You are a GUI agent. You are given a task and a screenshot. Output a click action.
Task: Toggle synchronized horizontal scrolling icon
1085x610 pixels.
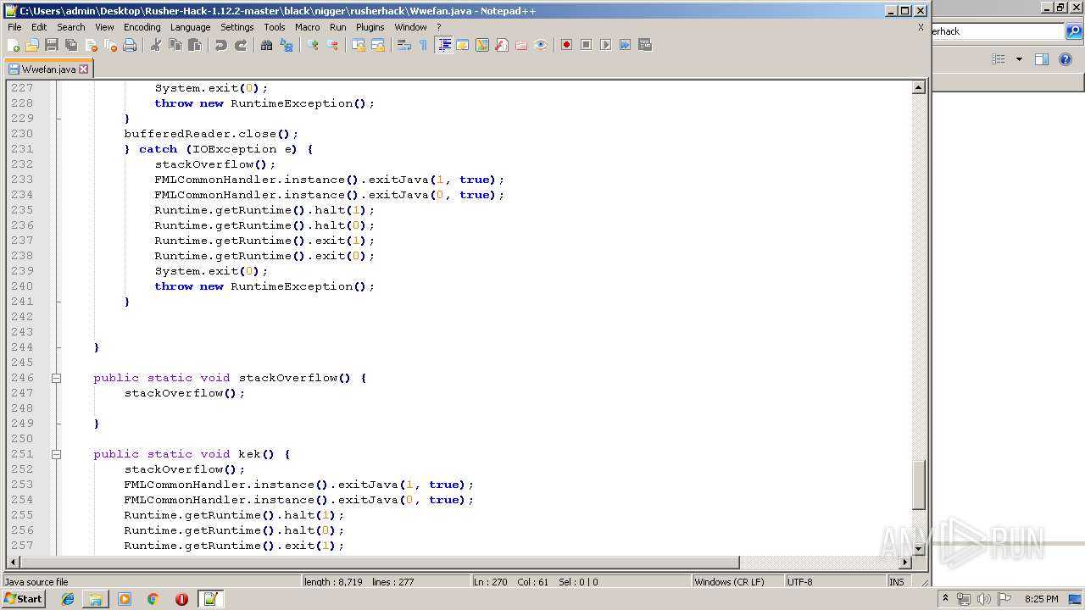coord(378,45)
